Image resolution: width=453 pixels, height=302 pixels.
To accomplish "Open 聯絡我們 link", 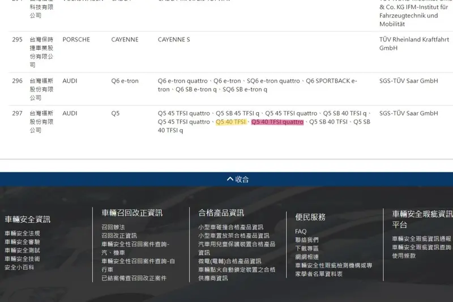I will click(x=307, y=240).
